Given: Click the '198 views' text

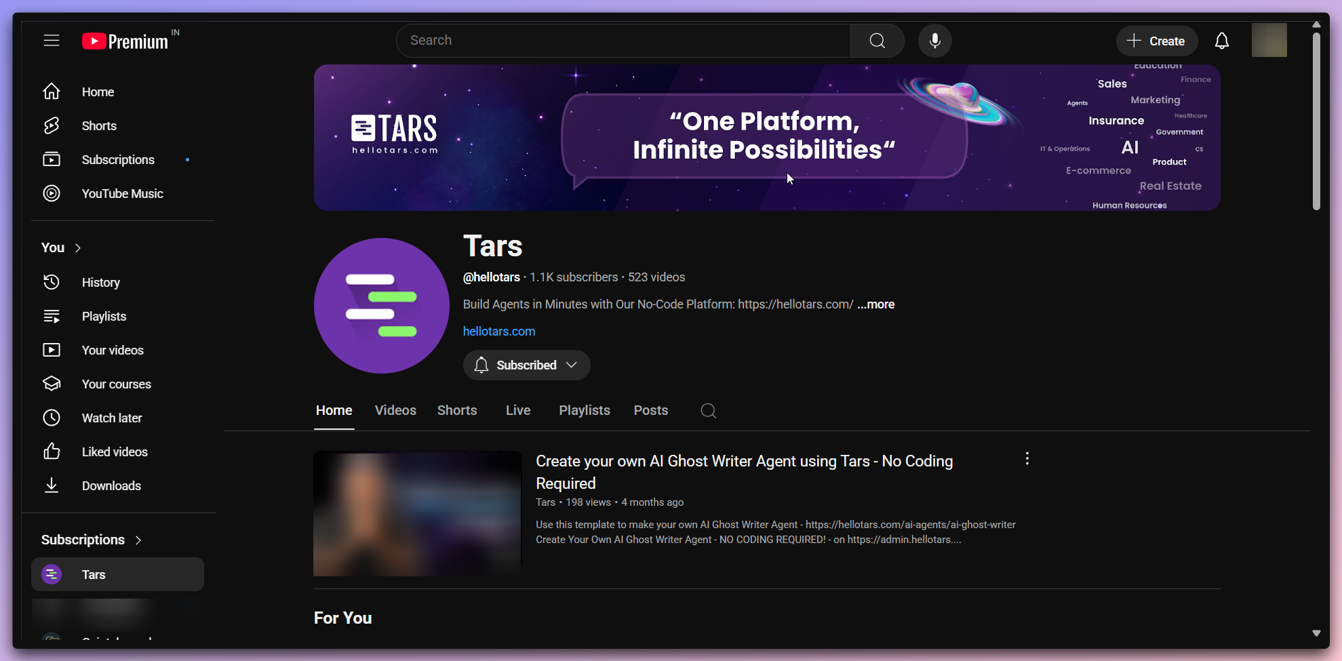Looking at the screenshot, I should pyautogui.click(x=589, y=502).
